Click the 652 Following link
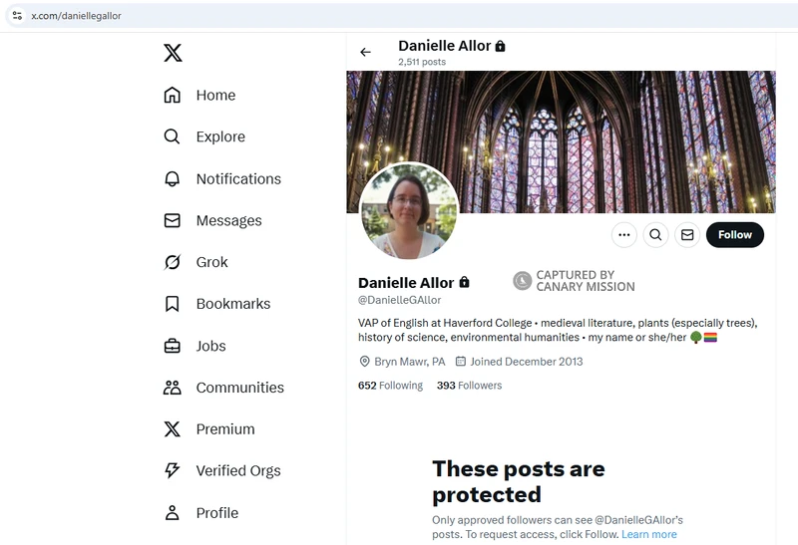This screenshot has width=798, height=545. 390,386
